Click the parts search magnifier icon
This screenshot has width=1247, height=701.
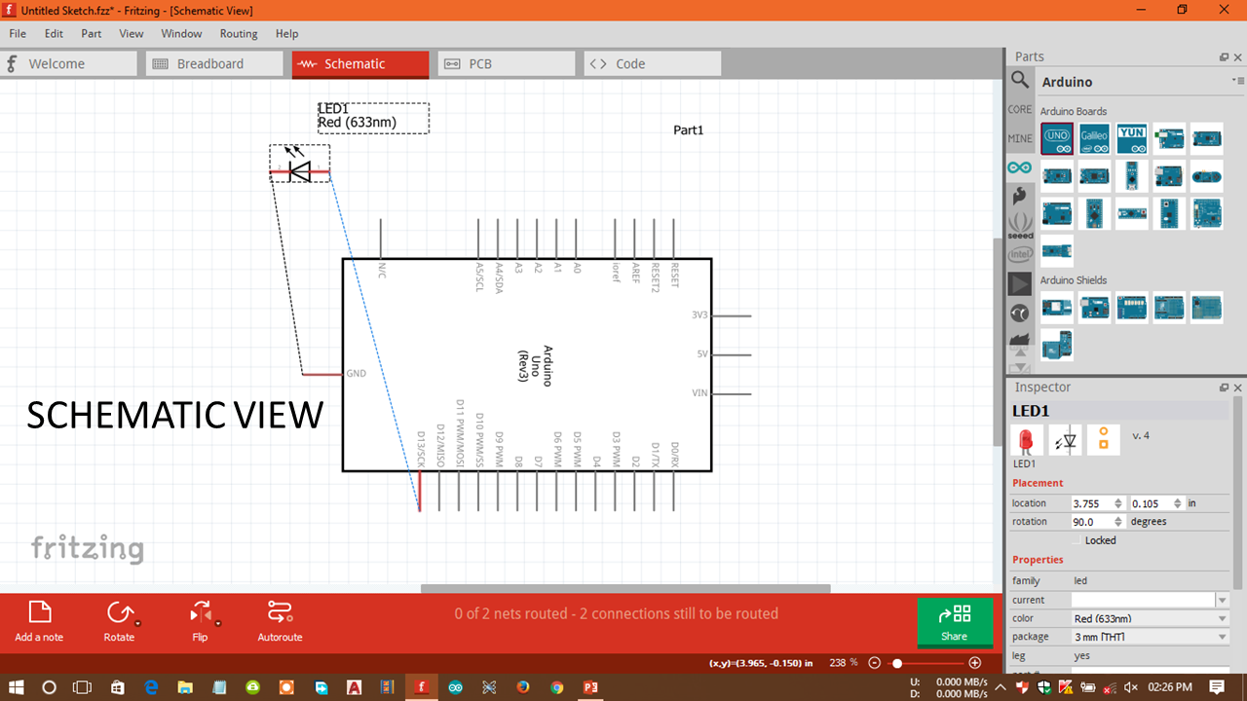point(1019,81)
